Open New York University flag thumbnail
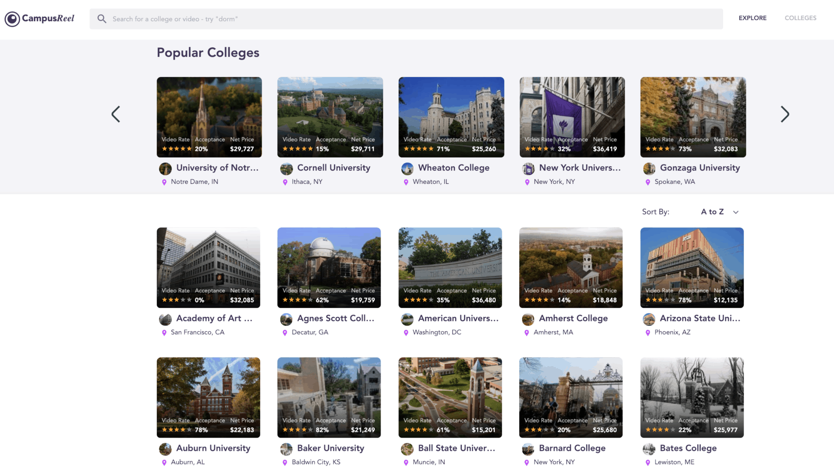The width and height of the screenshot is (834, 470). pyautogui.click(x=572, y=117)
